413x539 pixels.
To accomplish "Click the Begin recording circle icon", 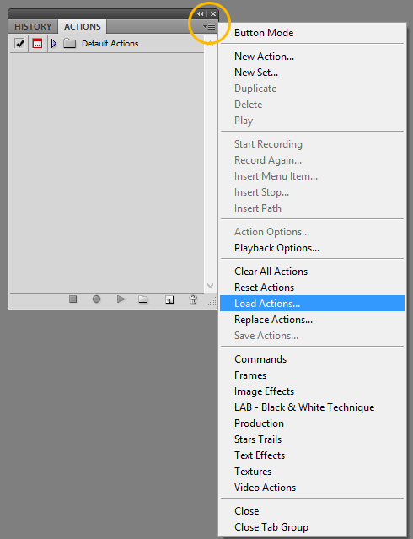I will coord(97,299).
